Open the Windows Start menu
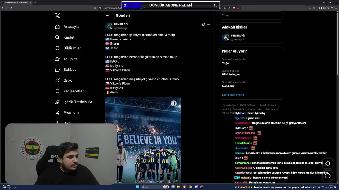Image resolution: width=339 pixels, height=190 pixels. tap(137, 187)
